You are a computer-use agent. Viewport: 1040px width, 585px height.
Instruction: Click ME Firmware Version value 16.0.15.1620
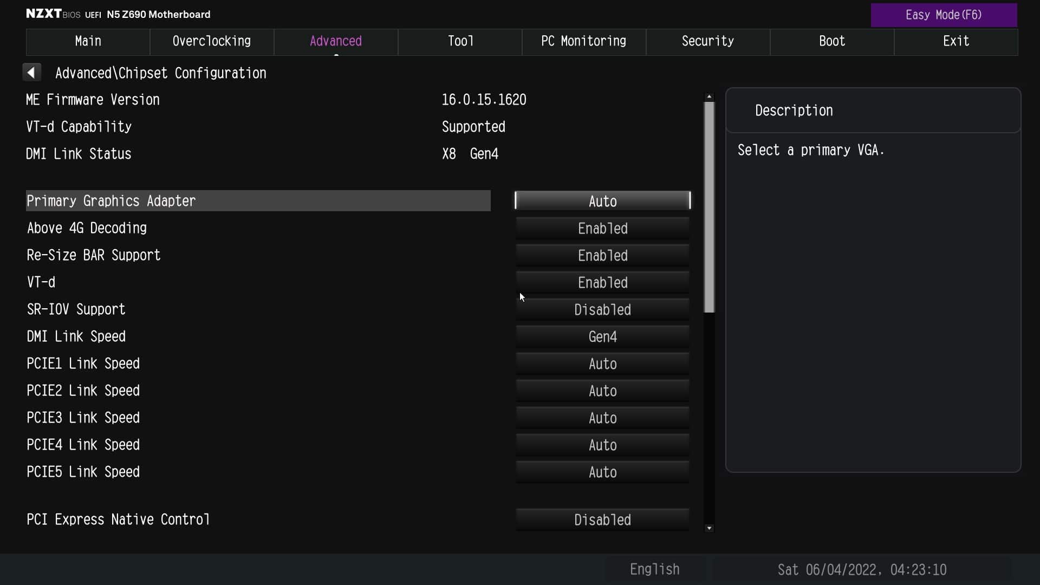pos(484,100)
